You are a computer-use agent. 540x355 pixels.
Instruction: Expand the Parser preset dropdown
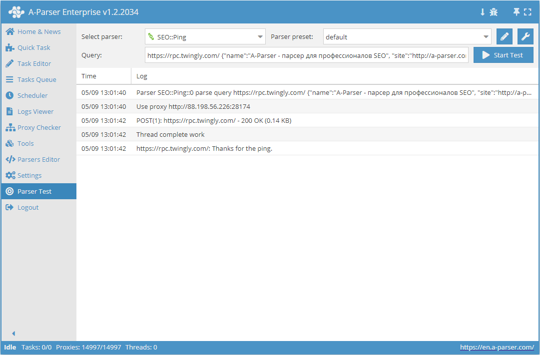(407, 36)
